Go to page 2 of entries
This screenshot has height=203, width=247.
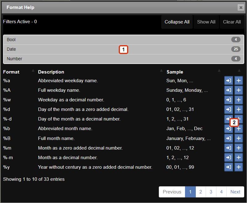pos(200,192)
